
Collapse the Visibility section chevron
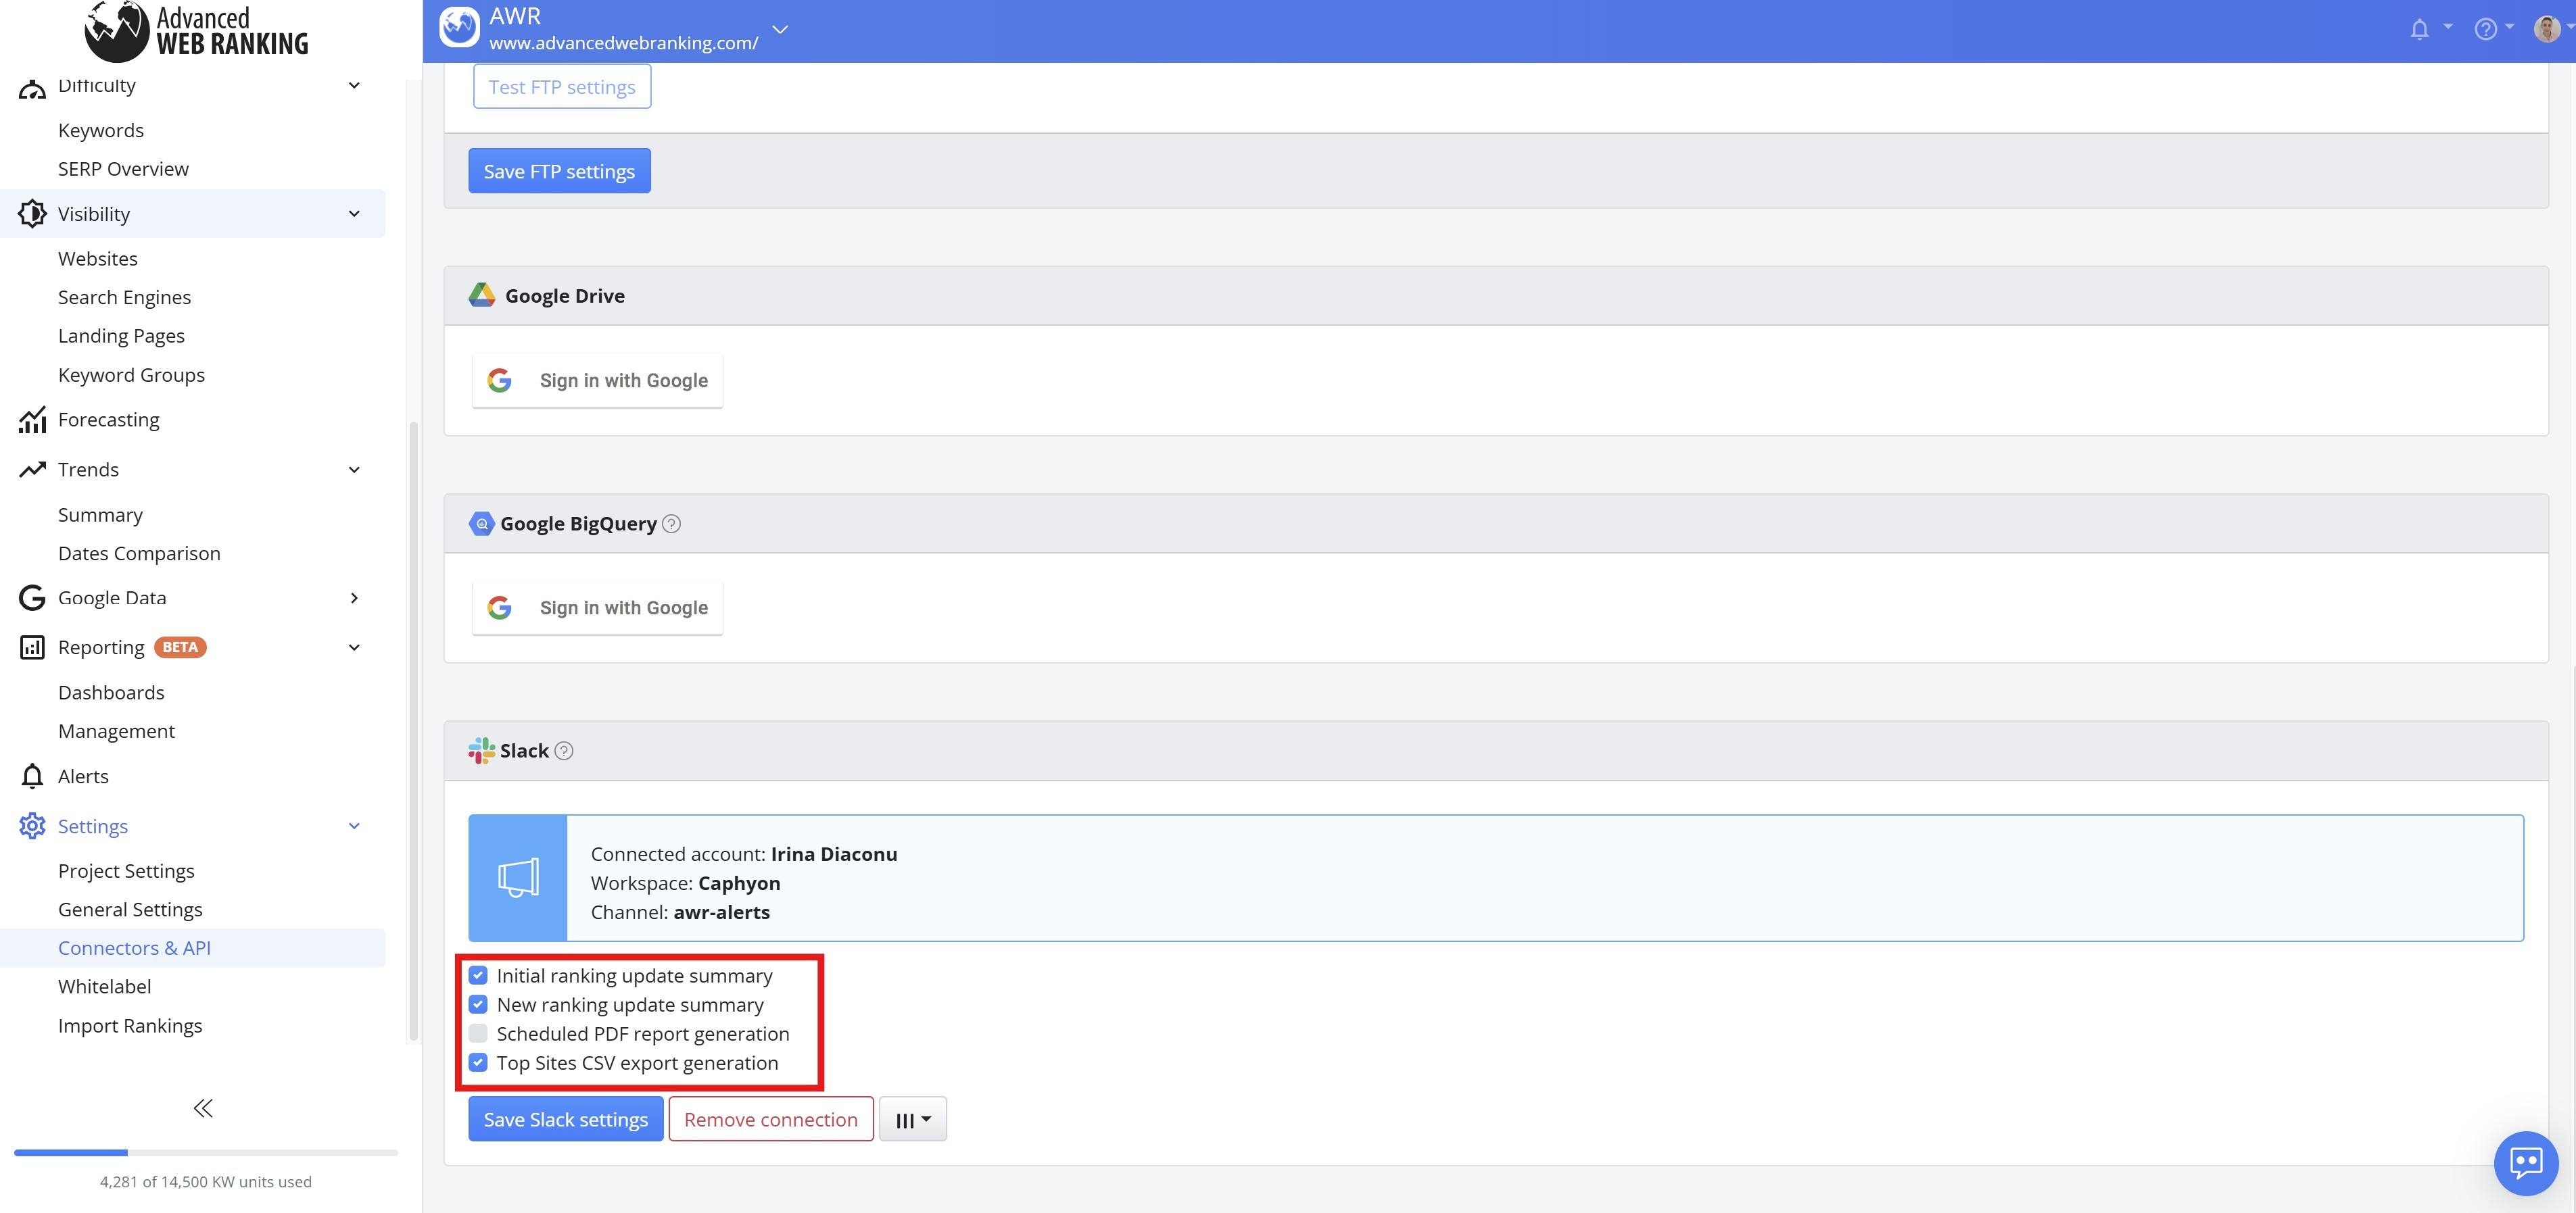tap(354, 214)
